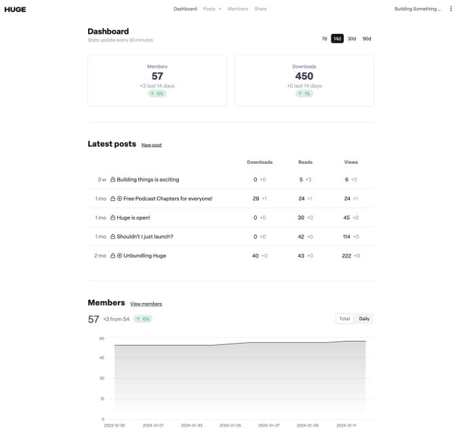Image resolution: width=461 pixels, height=447 pixels.
Task: Click chart date label 2024-01-11
Action: click(346, 425)
